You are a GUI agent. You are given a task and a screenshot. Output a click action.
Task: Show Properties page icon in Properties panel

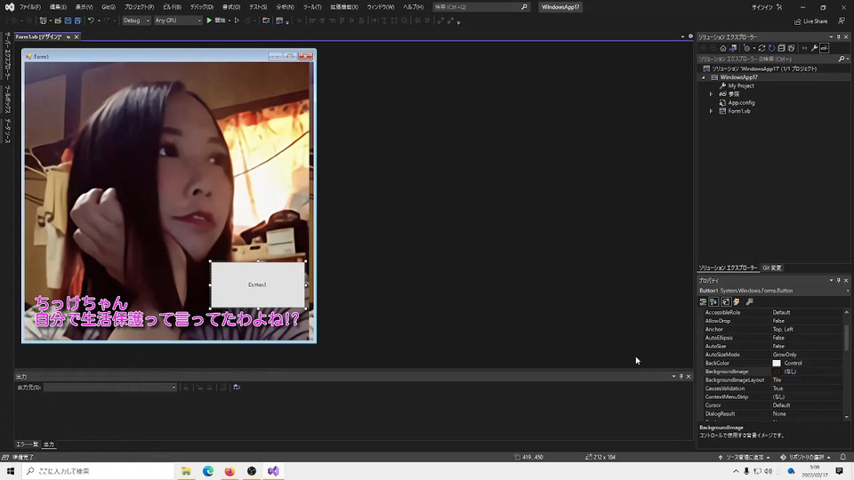[726, 301]
